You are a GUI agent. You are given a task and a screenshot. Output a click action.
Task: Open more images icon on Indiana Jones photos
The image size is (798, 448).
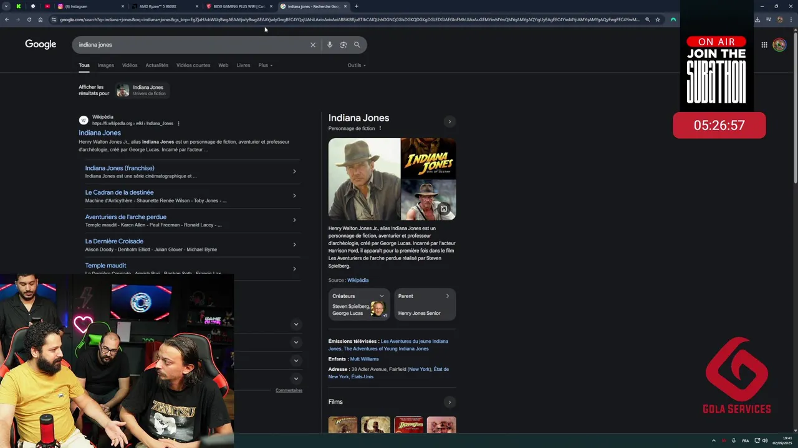click(x=443, y=209)
